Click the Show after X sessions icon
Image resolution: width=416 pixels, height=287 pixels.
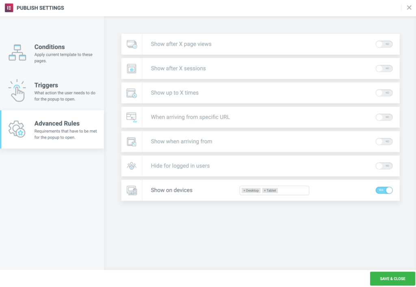[132, 68]
